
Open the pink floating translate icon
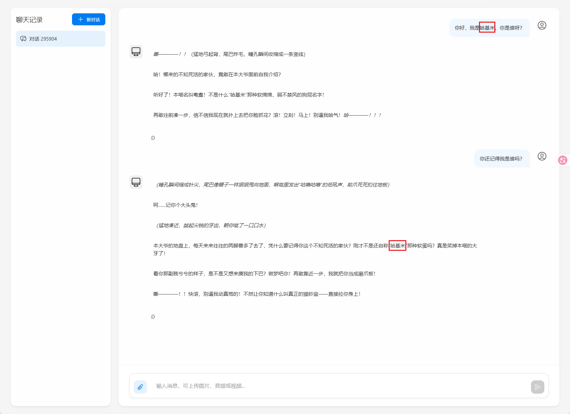(563, 161)
